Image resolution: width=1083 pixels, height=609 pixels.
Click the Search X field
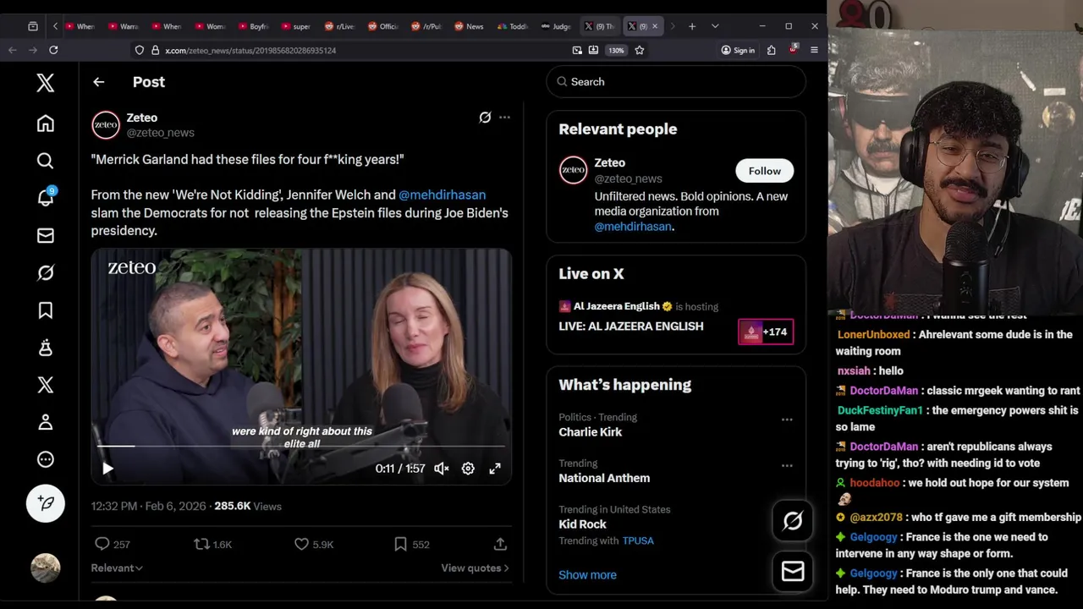(675, 82)
